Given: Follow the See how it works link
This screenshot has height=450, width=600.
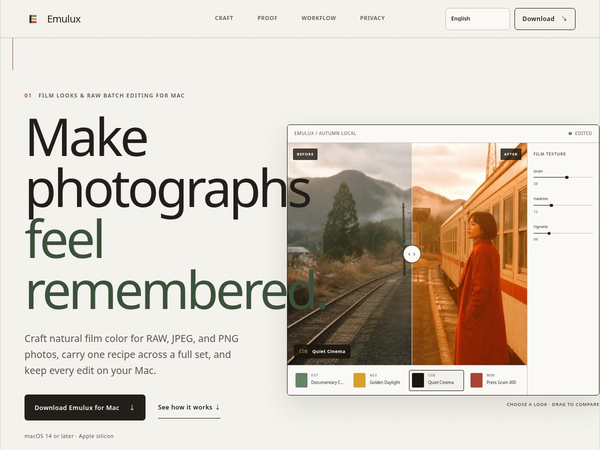Looking at the screenshot, I should click(x=189, y=407).
